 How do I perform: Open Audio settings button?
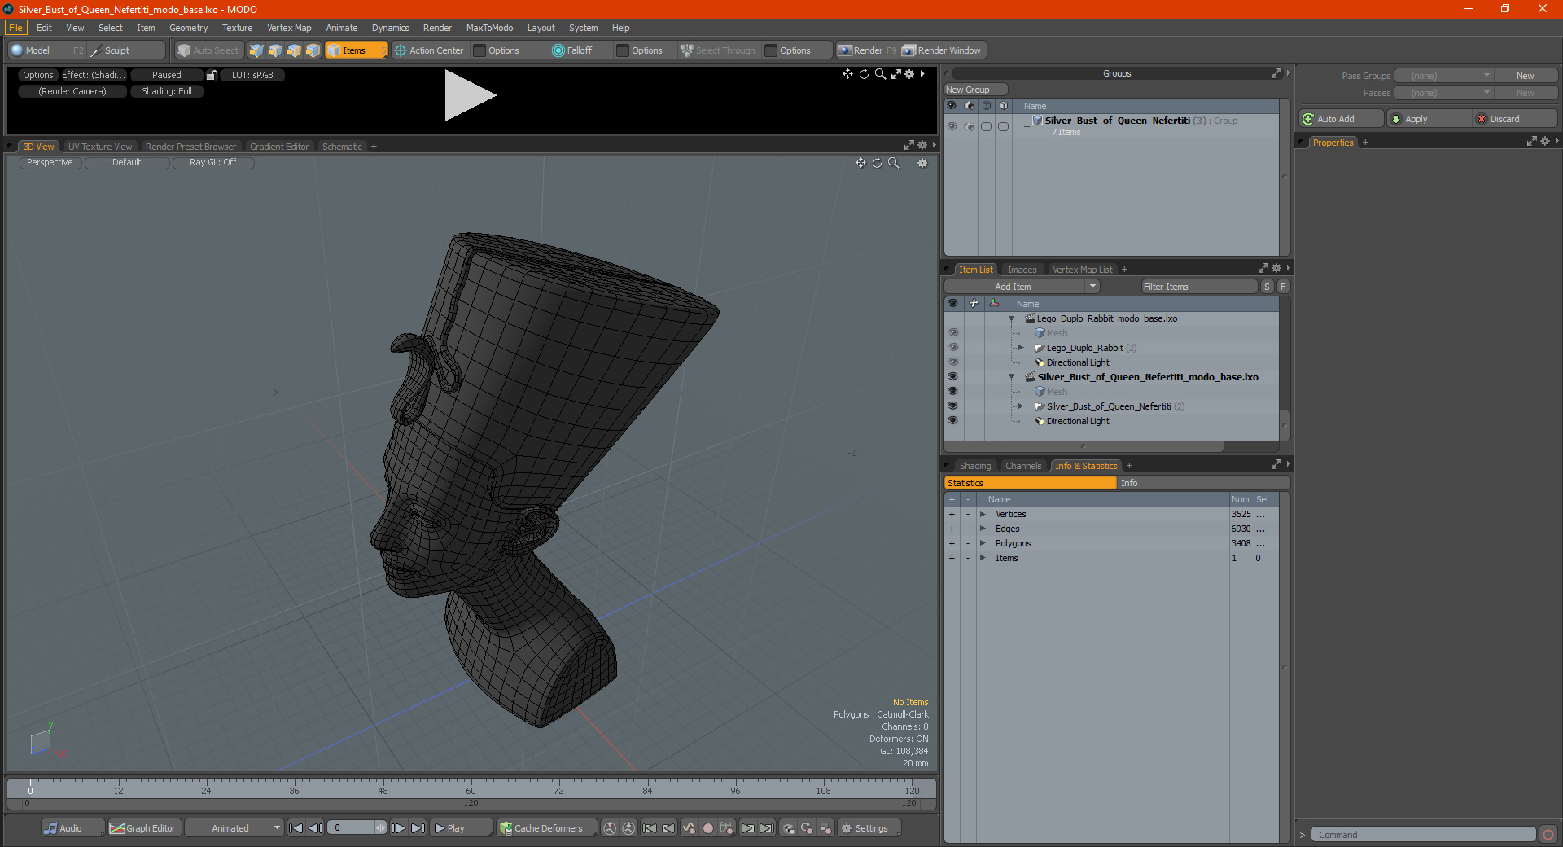(x=72, y=828)
